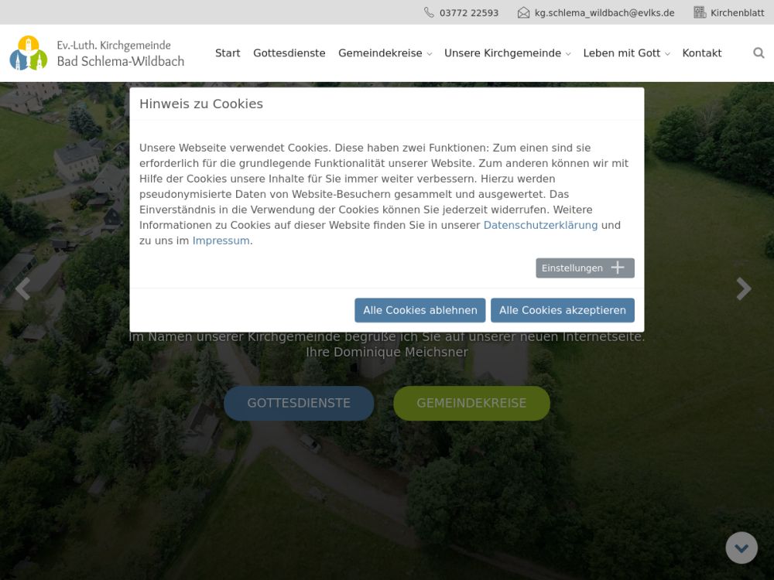Screen dimensions: 774x580
Task: Click the email envelope icon
Action: [524, 12]
